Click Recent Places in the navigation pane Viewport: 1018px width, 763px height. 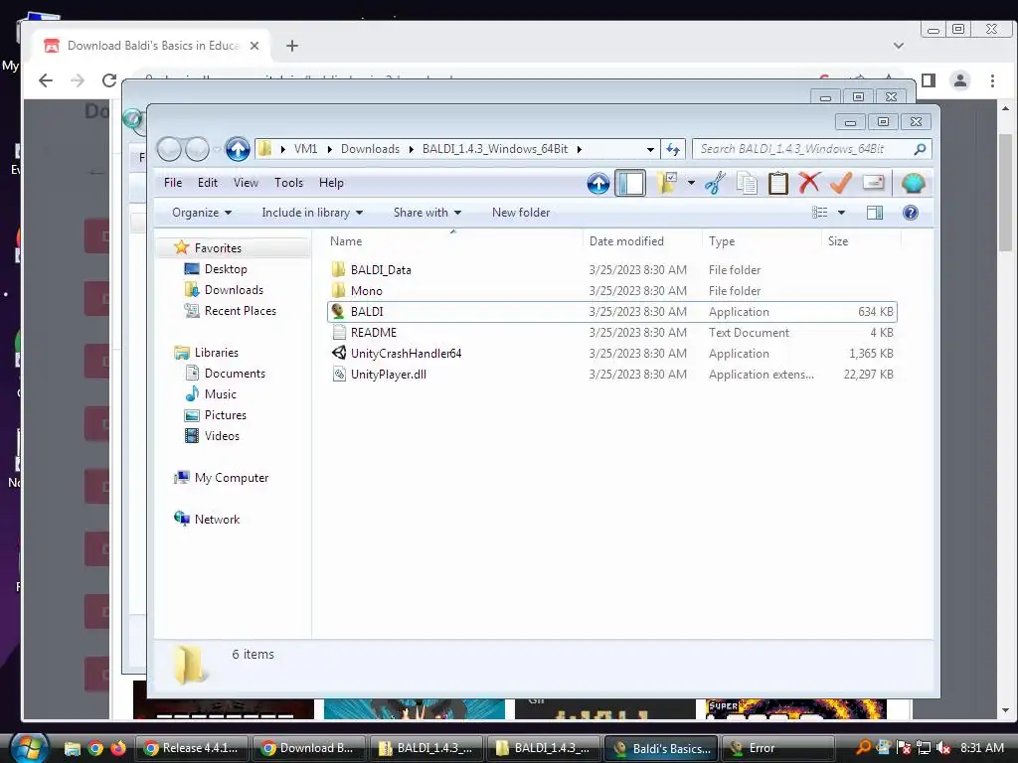(x=240, y=311)
